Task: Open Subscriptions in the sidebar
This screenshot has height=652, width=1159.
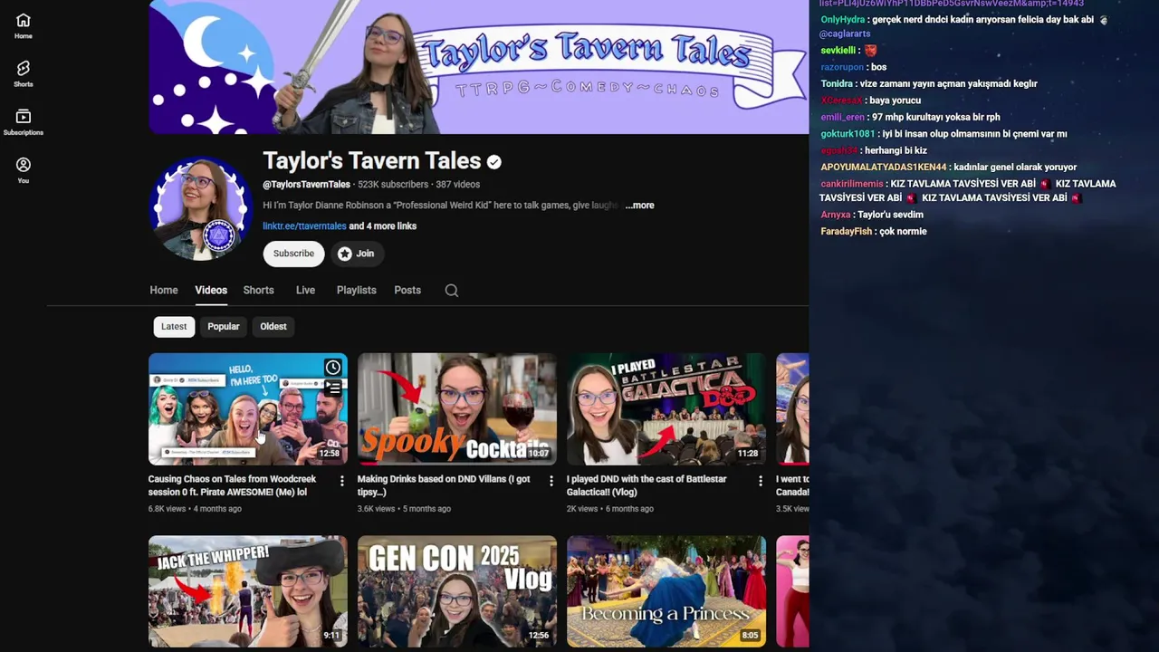Action: (x=24, y=122)
